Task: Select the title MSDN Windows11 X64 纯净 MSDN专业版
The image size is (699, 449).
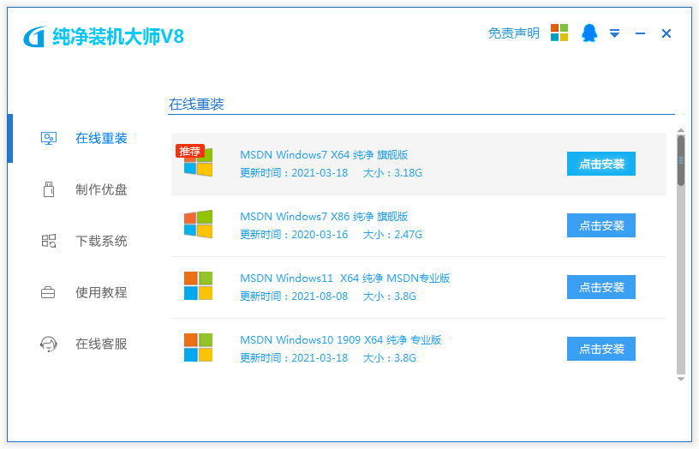Action: tap(345, 278)
